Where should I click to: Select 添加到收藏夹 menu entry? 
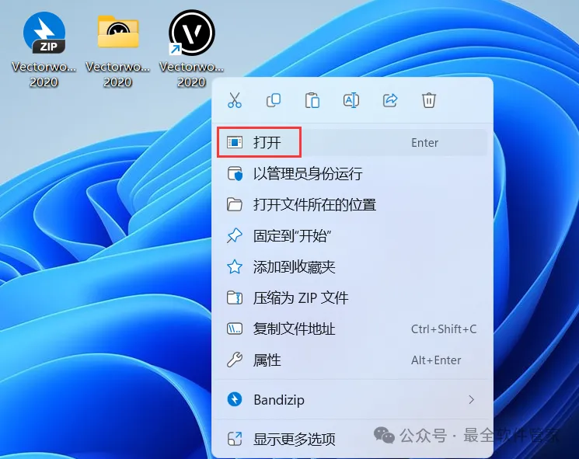[351, 266]
